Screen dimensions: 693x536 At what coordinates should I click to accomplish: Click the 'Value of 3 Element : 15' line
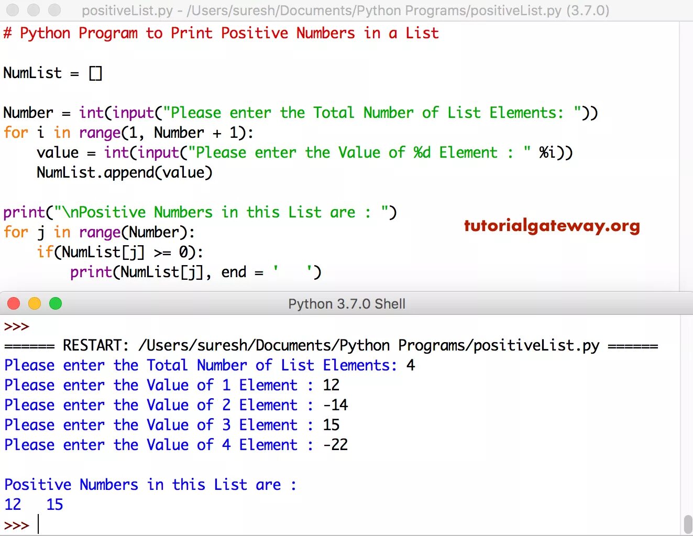172,425
